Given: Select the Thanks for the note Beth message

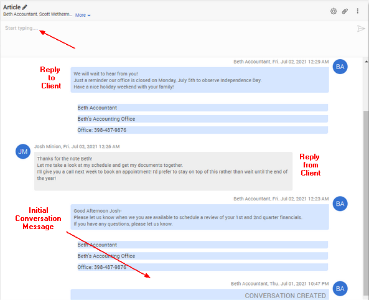Looking at the screenshot, I should (x=163, y=171).
